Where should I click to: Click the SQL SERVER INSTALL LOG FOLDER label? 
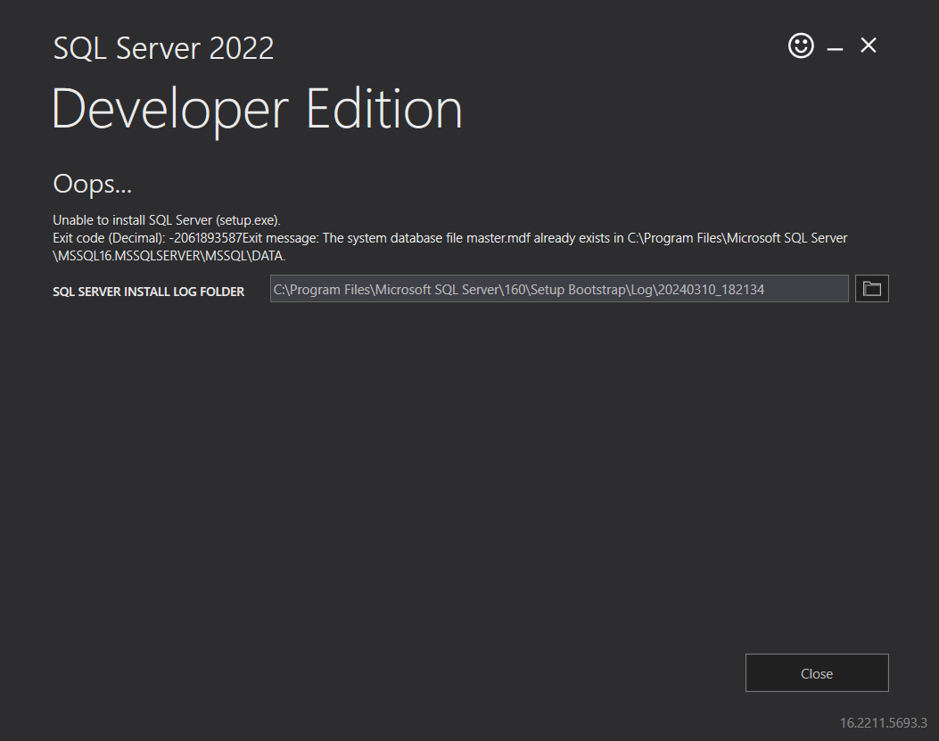[x=148, y=292]
